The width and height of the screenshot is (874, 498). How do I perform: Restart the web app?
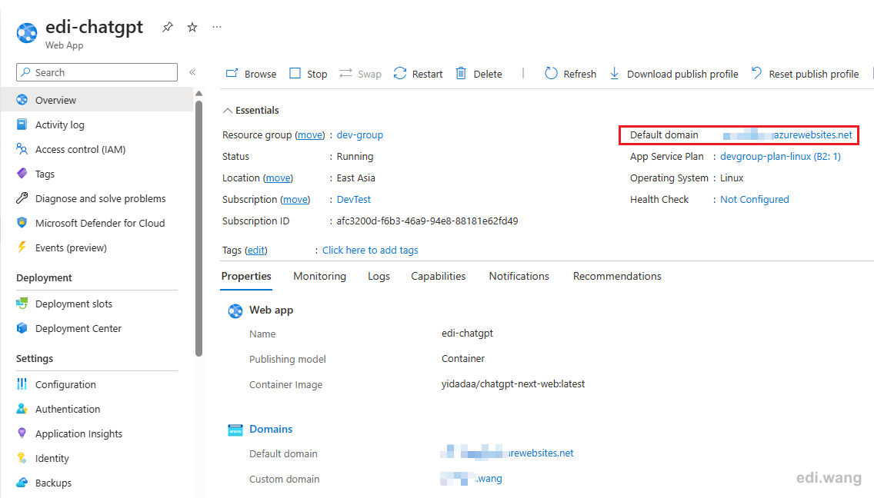418,74
